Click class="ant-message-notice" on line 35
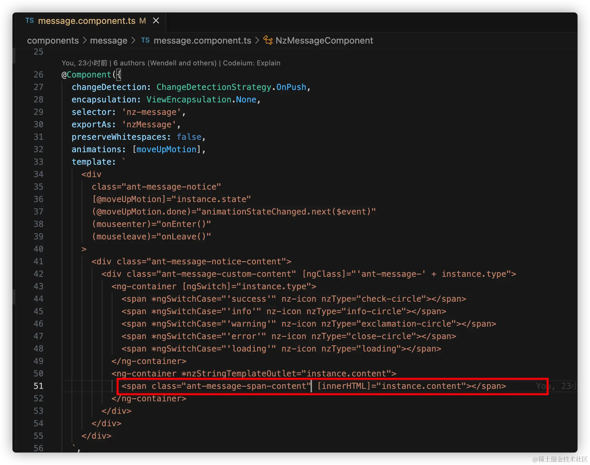 [x=156, y=187]
